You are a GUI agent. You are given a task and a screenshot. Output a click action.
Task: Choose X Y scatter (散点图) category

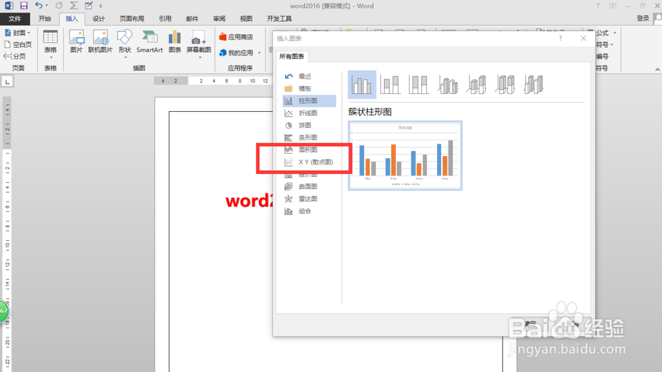tap(309, 162)
